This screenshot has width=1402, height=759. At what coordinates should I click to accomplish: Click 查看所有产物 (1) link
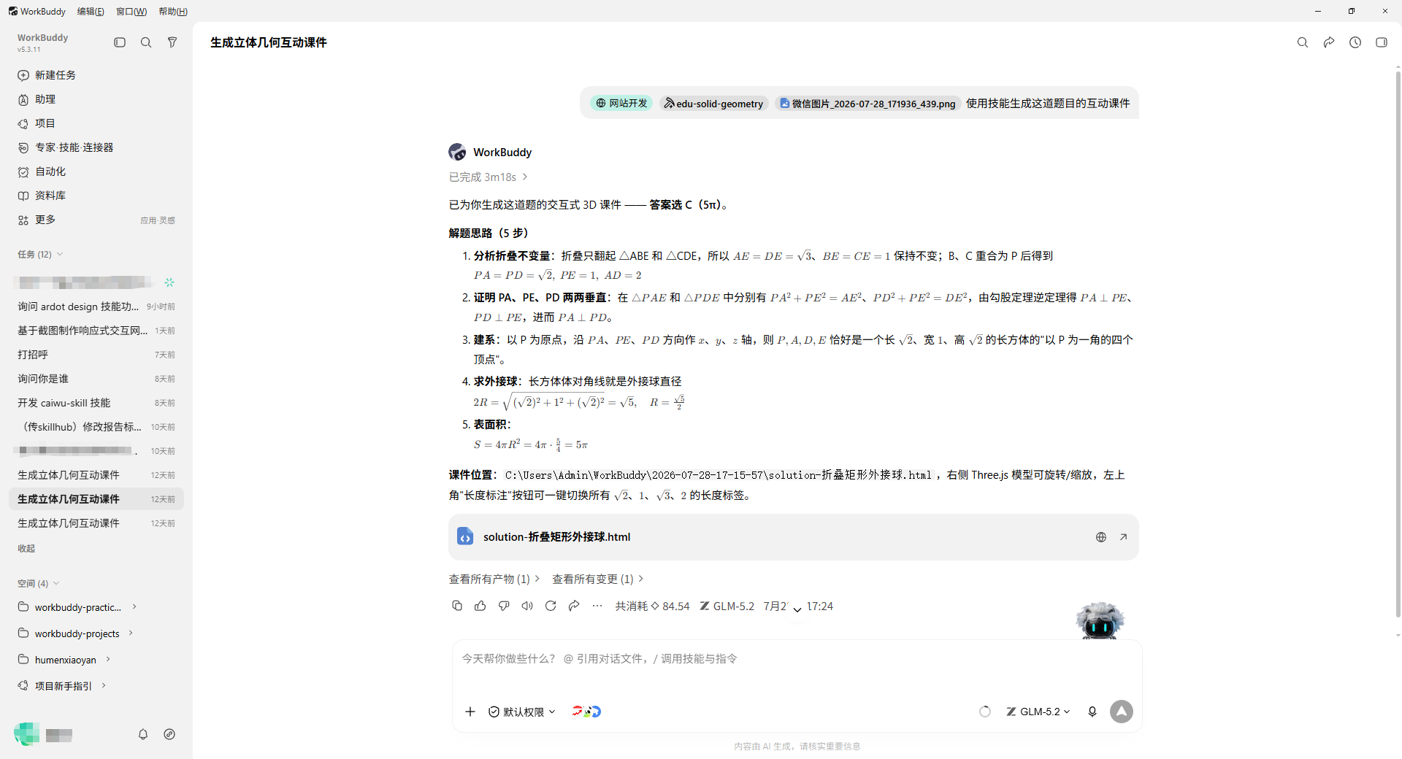pos(494,579)
